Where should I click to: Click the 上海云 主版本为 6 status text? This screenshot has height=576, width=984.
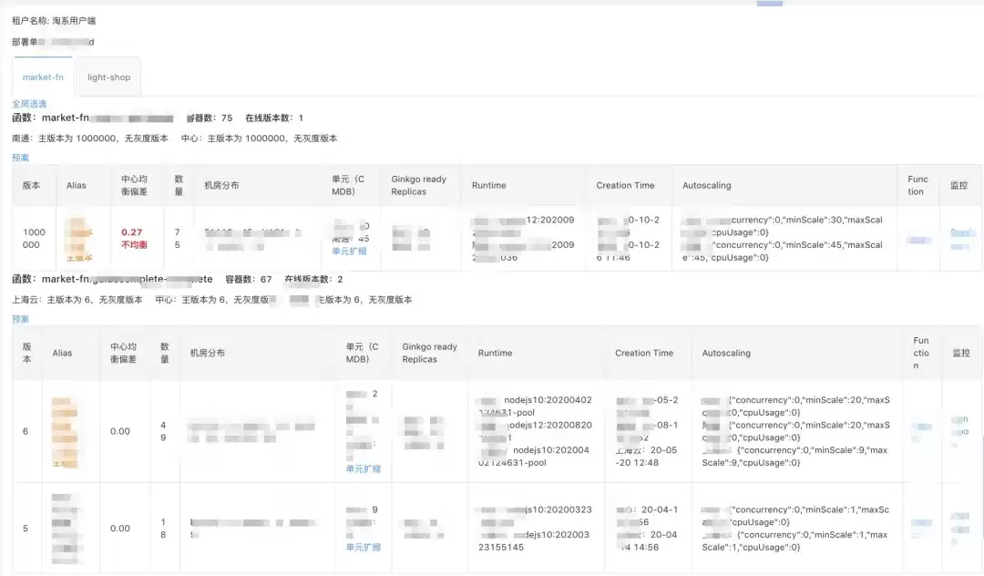coord(77,299)
